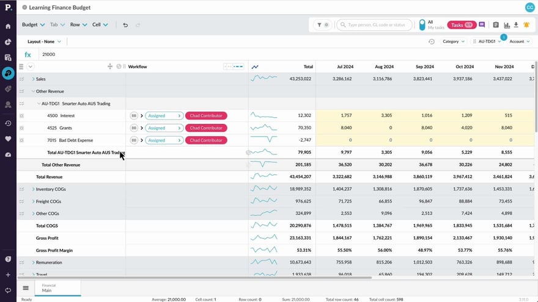
Task: Open the bar chart icon
Action: click(x=506, y=25)
